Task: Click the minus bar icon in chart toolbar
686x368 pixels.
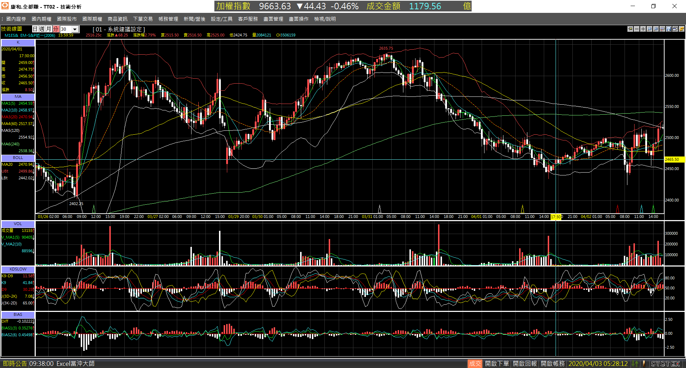Action: coord(637,29)
